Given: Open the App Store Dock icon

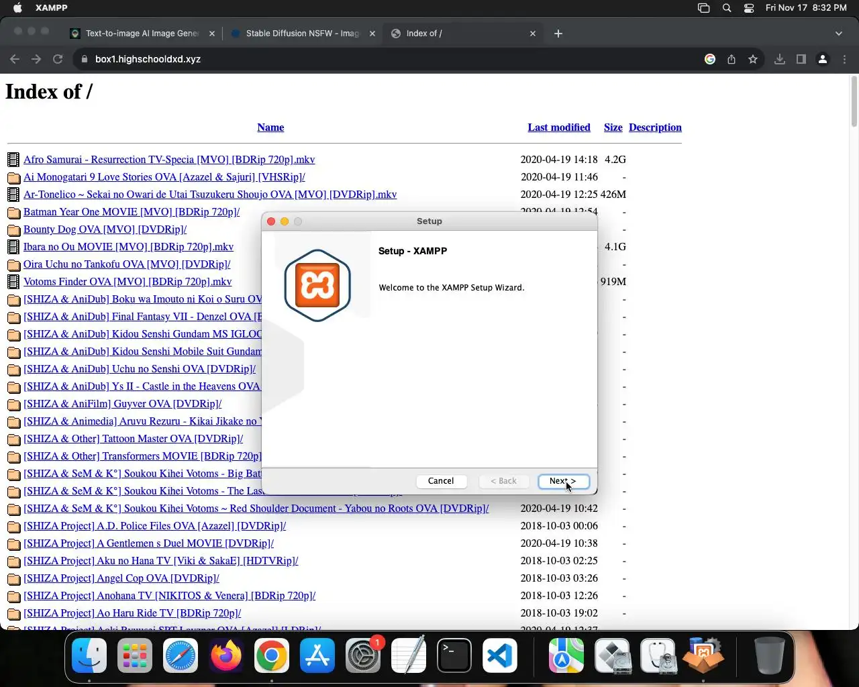Looking at the screenshot, I should tap(317, 655).
